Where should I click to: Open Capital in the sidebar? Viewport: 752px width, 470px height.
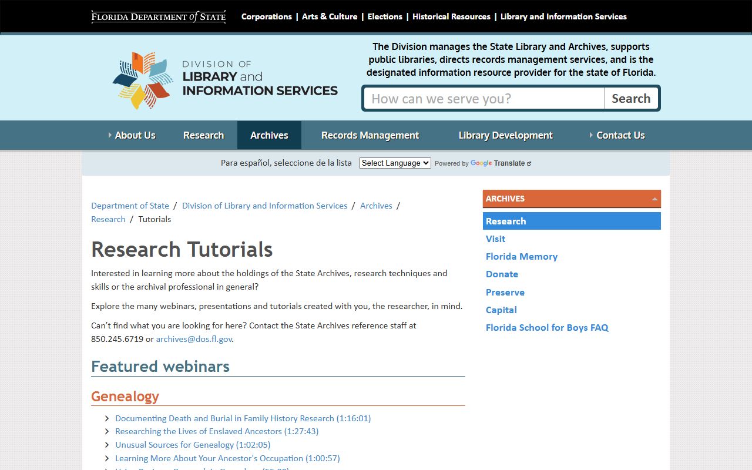pyautogui.click(x=501, y=310)
